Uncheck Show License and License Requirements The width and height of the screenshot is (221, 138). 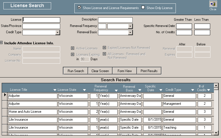79,7
